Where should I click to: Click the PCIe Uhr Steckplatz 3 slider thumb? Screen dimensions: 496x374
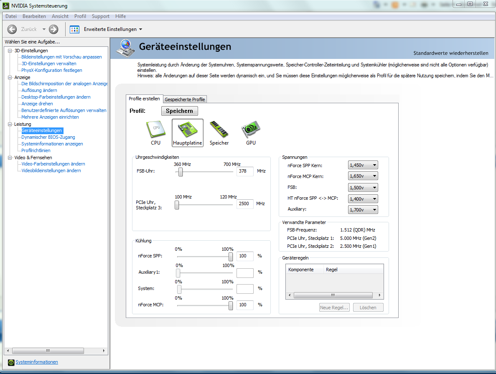pyautogui.click(x=177, y=205)
